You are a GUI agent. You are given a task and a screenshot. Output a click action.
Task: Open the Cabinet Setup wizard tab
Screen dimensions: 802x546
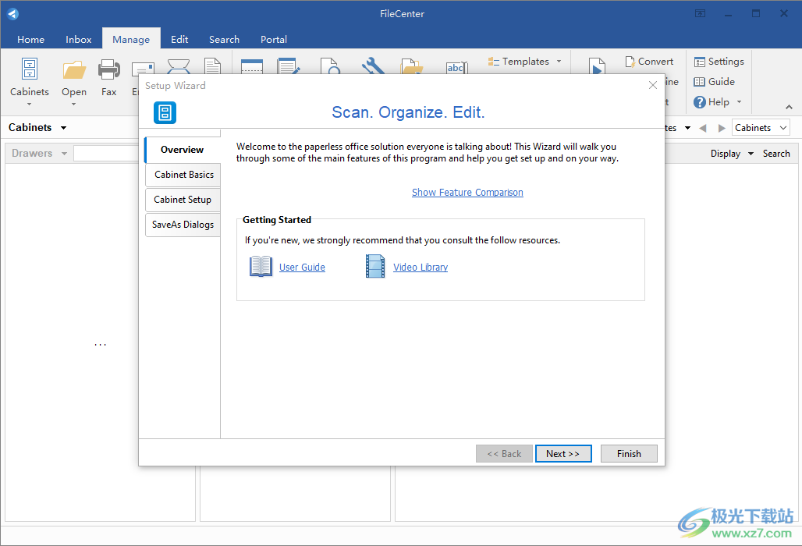tap(183, 200)
